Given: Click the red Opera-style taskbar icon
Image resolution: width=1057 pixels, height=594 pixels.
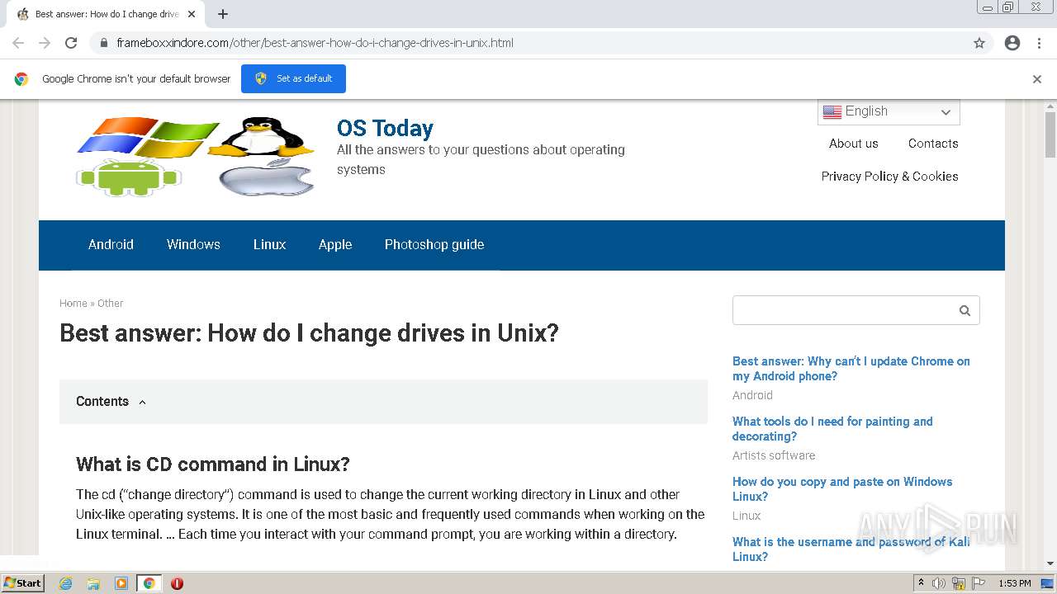Looking at the screenshot, I should pos(177,583).
